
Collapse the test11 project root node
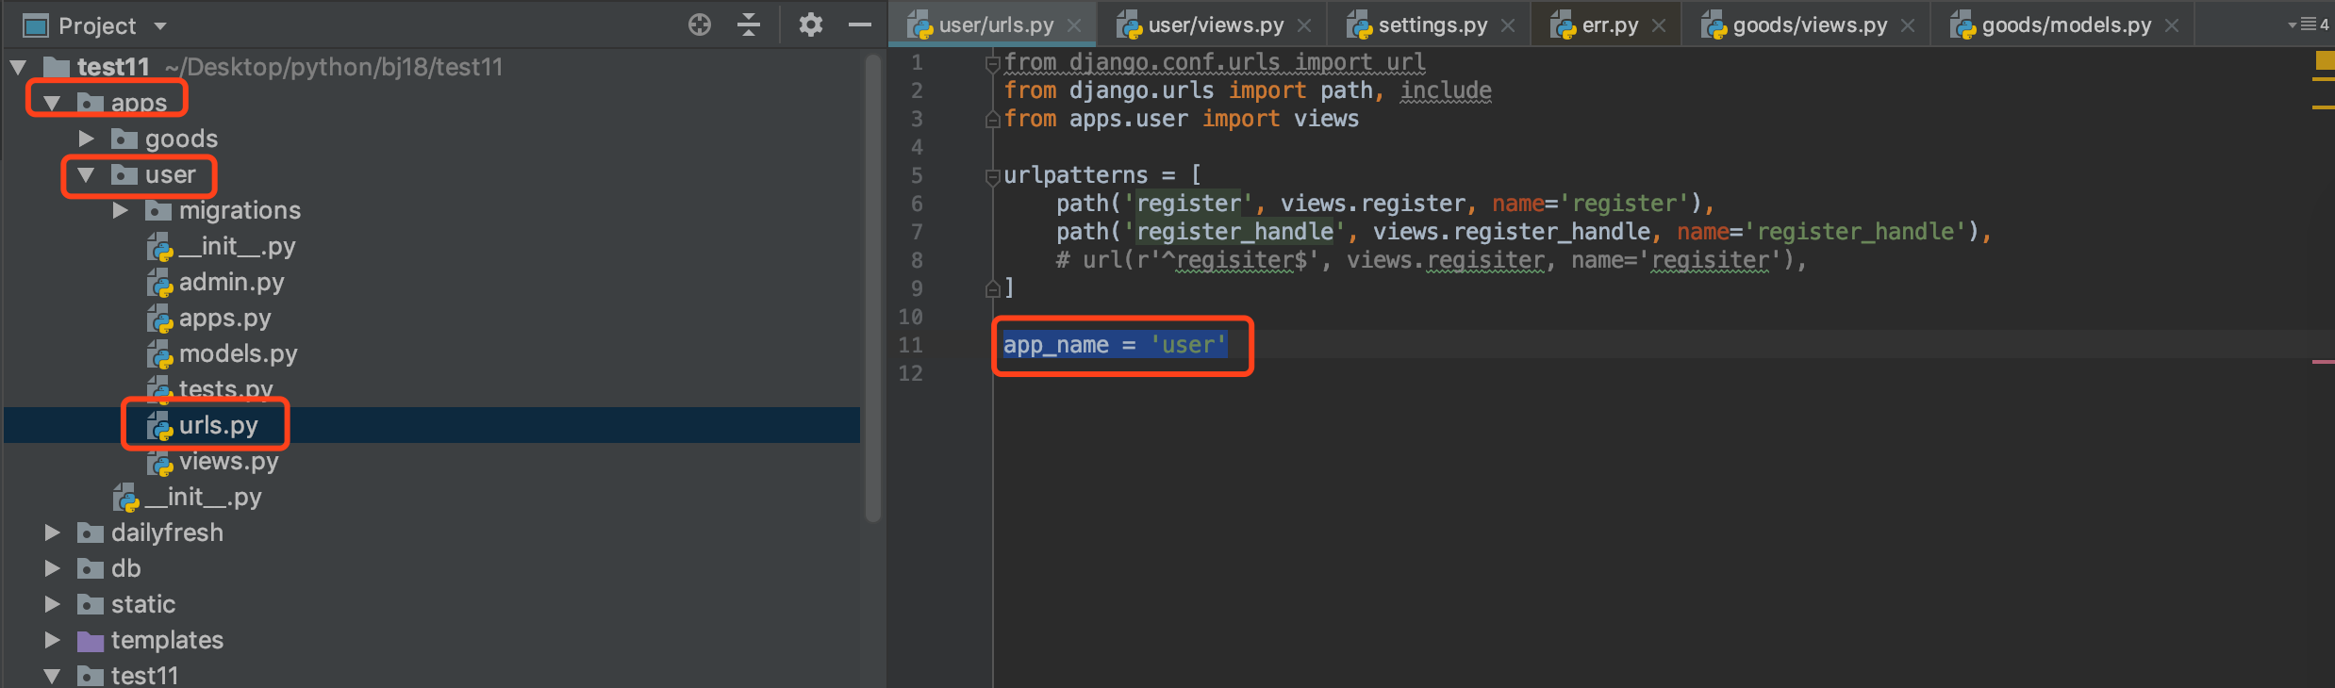point(18,67)
